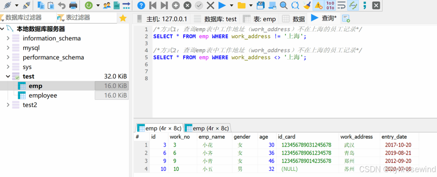The height and width of the screenshot is (177, 437).
Task: Go to first row icon
Action: coord(153,5)
